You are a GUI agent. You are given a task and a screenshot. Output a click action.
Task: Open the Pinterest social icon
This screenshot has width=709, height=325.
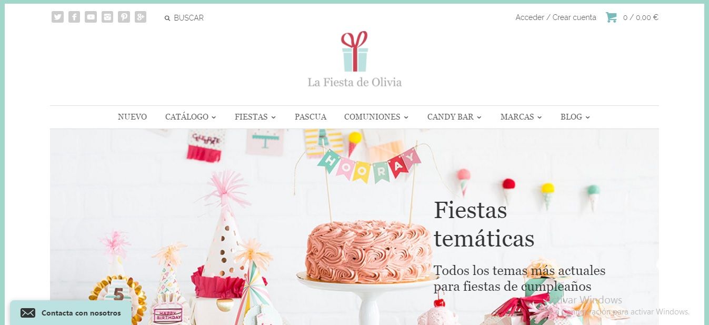(124, 17)
